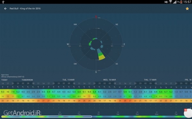Viewport: 192px width, 119px height.
Task: Go back using the arrow beside the title
Action: [5, 9]
